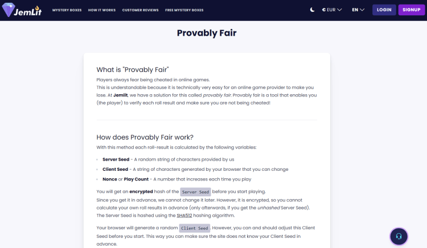This screenshot has width=427, height=248.
Task: Go to How It Works page
Action: [x=101, y=10]
